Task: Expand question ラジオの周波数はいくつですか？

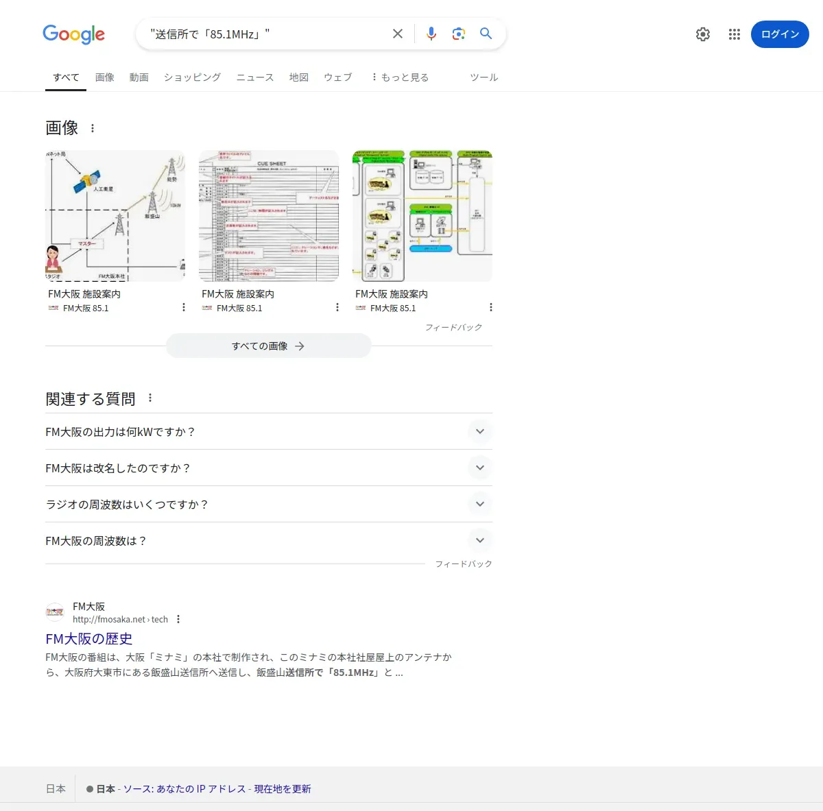Action: coord(269,505)
